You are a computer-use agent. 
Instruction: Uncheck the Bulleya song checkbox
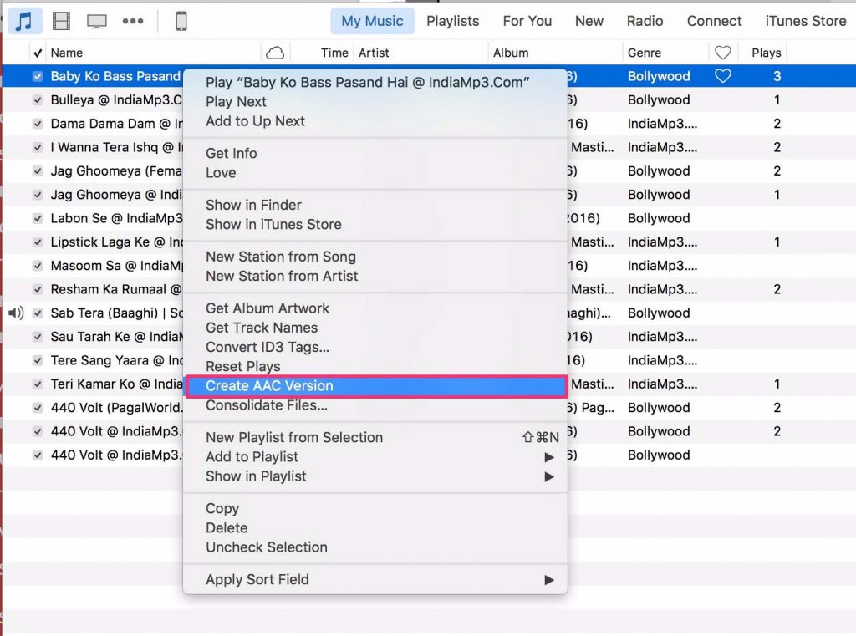(x=38, y=100)
